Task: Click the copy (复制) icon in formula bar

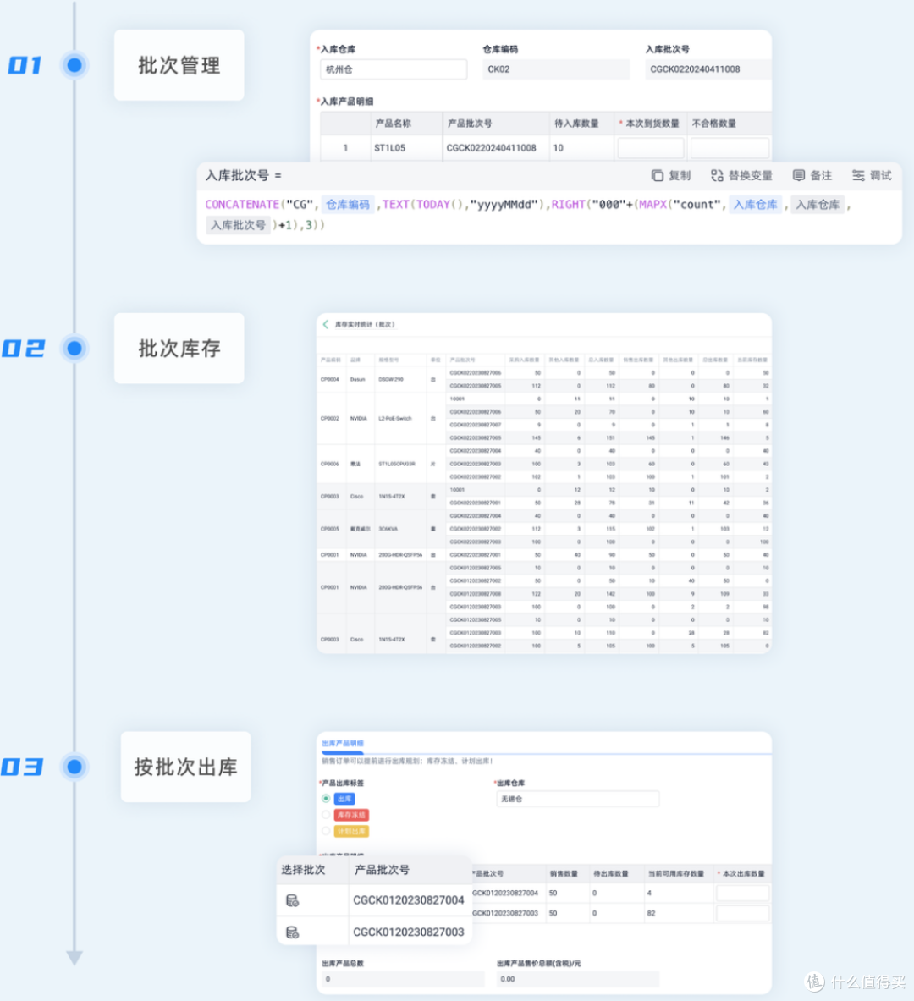Action: (x=657, y=175)
